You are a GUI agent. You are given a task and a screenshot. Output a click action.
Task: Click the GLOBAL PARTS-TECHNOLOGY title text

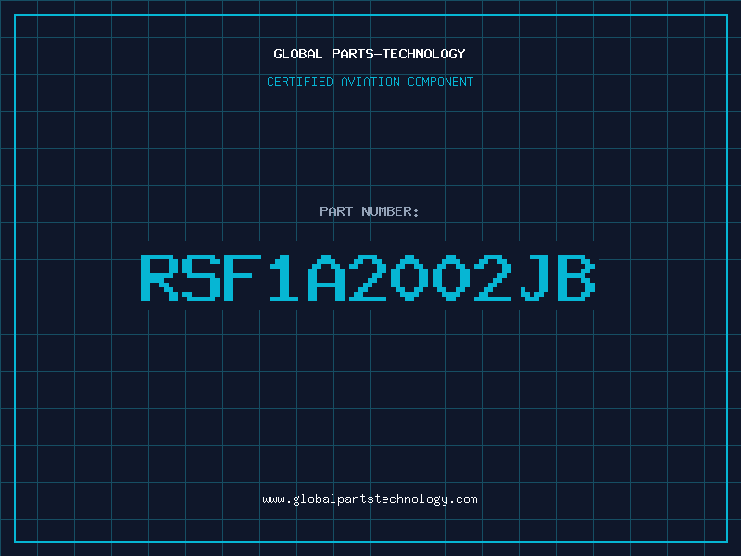coord(370,54)
